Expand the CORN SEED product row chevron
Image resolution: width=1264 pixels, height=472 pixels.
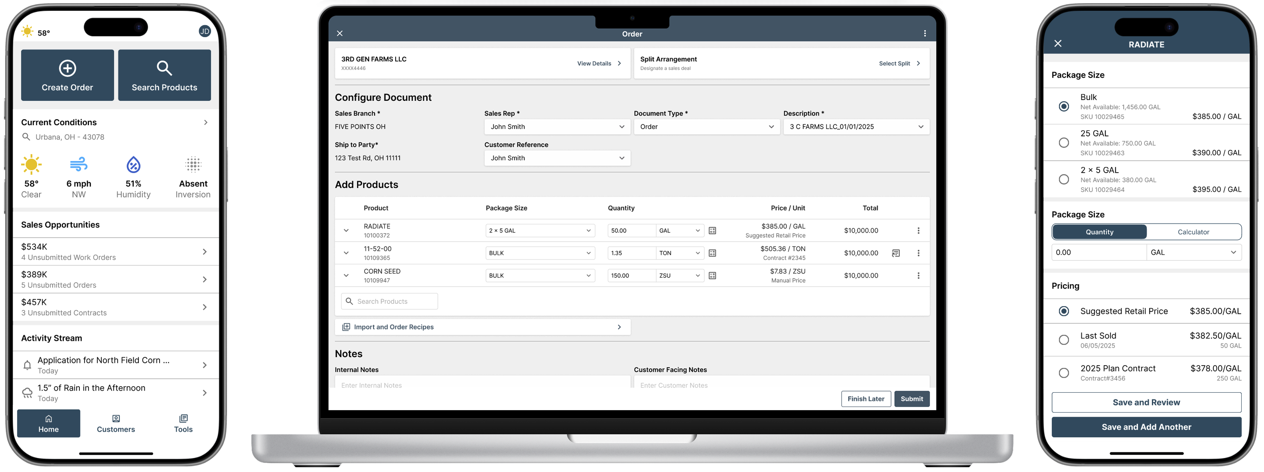pos(346,276)
